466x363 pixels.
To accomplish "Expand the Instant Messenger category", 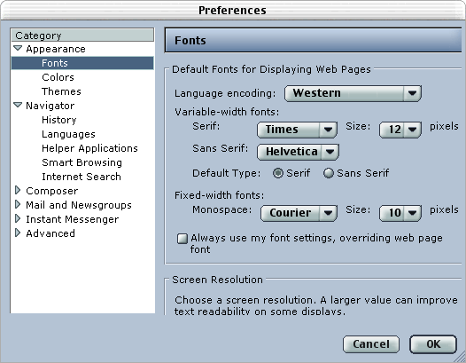I will point(18,219).
